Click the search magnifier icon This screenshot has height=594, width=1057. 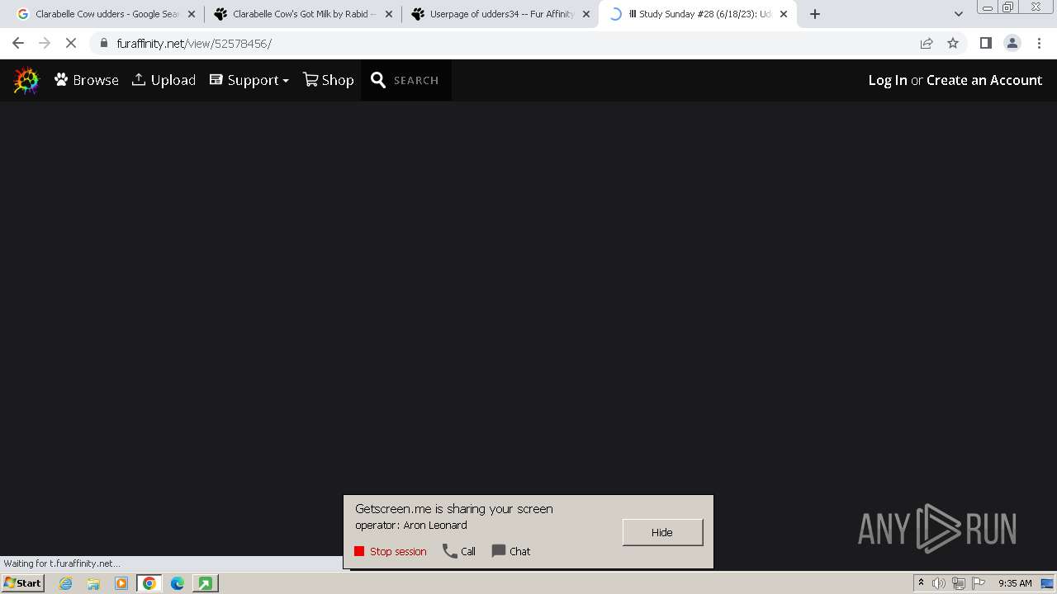378,80
